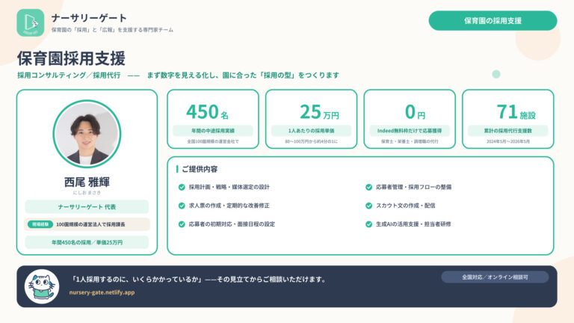The width and height of the screenshot is (574, 323).
Task: Click the tagline under ナーサリーゲート title
Action: [112, 30]
